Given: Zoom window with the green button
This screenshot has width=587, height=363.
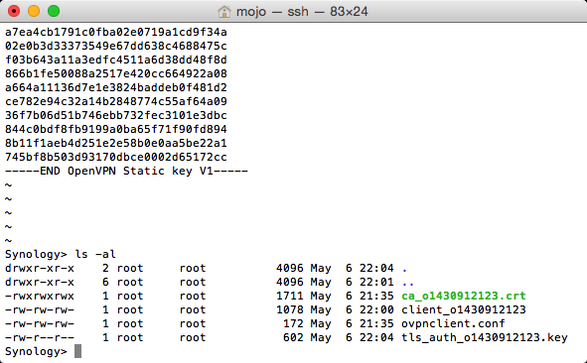Looking at the screenshot, I should pos(54,11).
